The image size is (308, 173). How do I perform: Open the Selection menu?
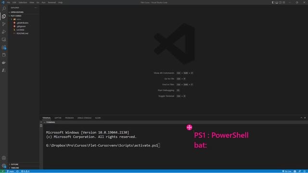pyautogui.click(x=23, y=2)
